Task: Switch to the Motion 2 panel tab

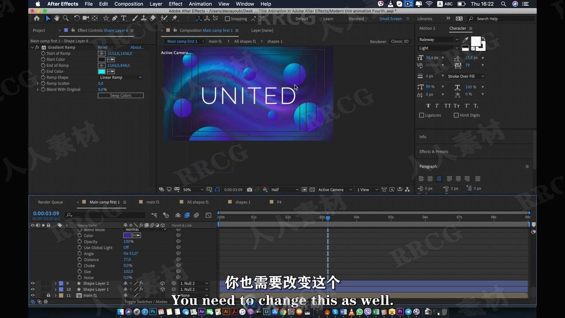Action: tap(427, 28)
